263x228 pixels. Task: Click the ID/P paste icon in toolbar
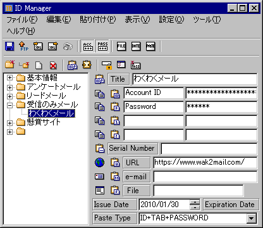click(72, 65)
